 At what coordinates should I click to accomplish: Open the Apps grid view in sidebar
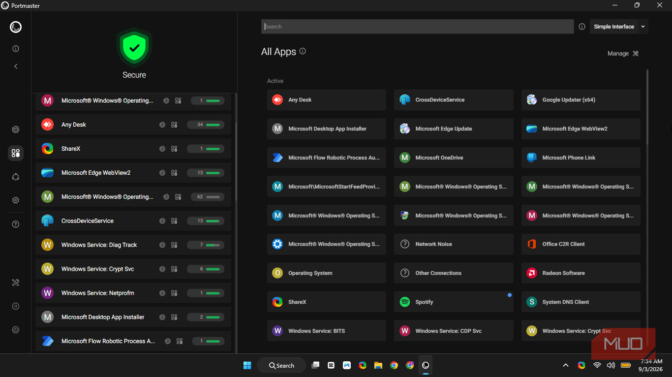pos(16,153)
